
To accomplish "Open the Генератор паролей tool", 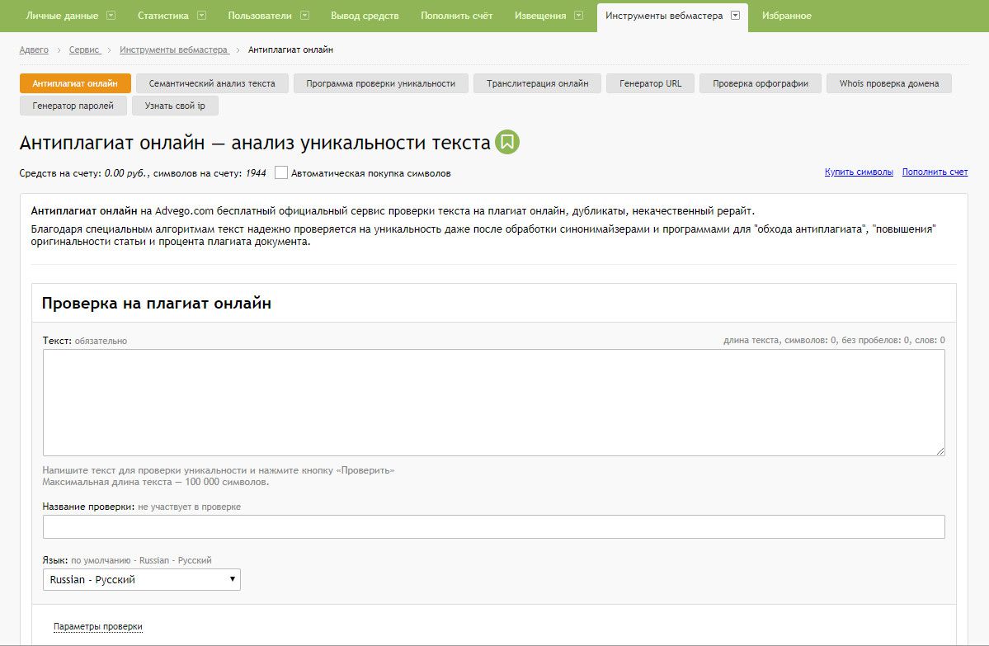I will pyautogui.click(x=73, y=106).
